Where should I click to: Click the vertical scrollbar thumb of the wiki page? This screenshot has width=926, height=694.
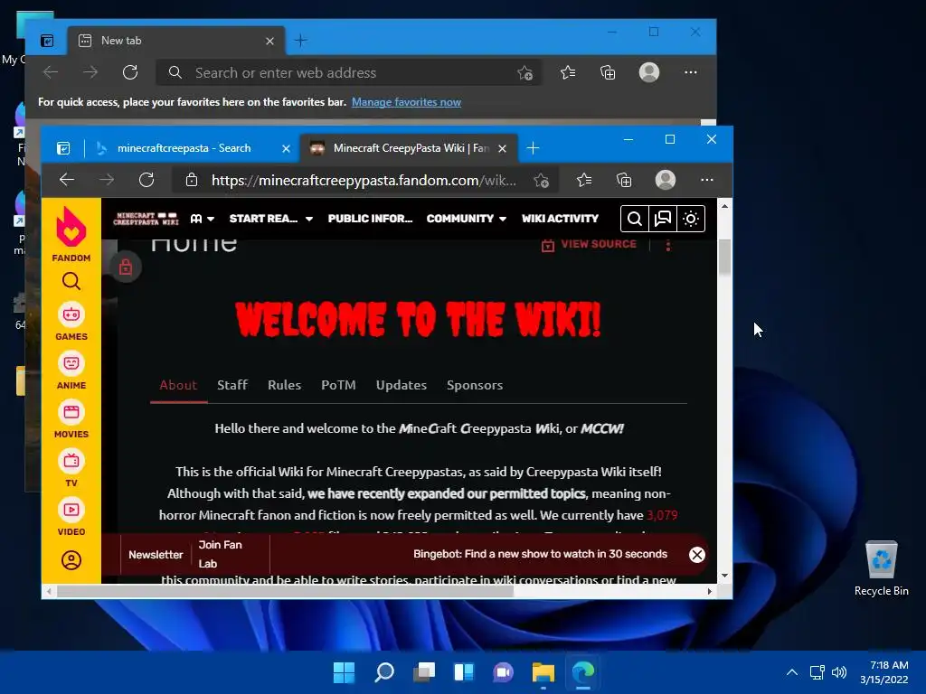coord(724,257)
